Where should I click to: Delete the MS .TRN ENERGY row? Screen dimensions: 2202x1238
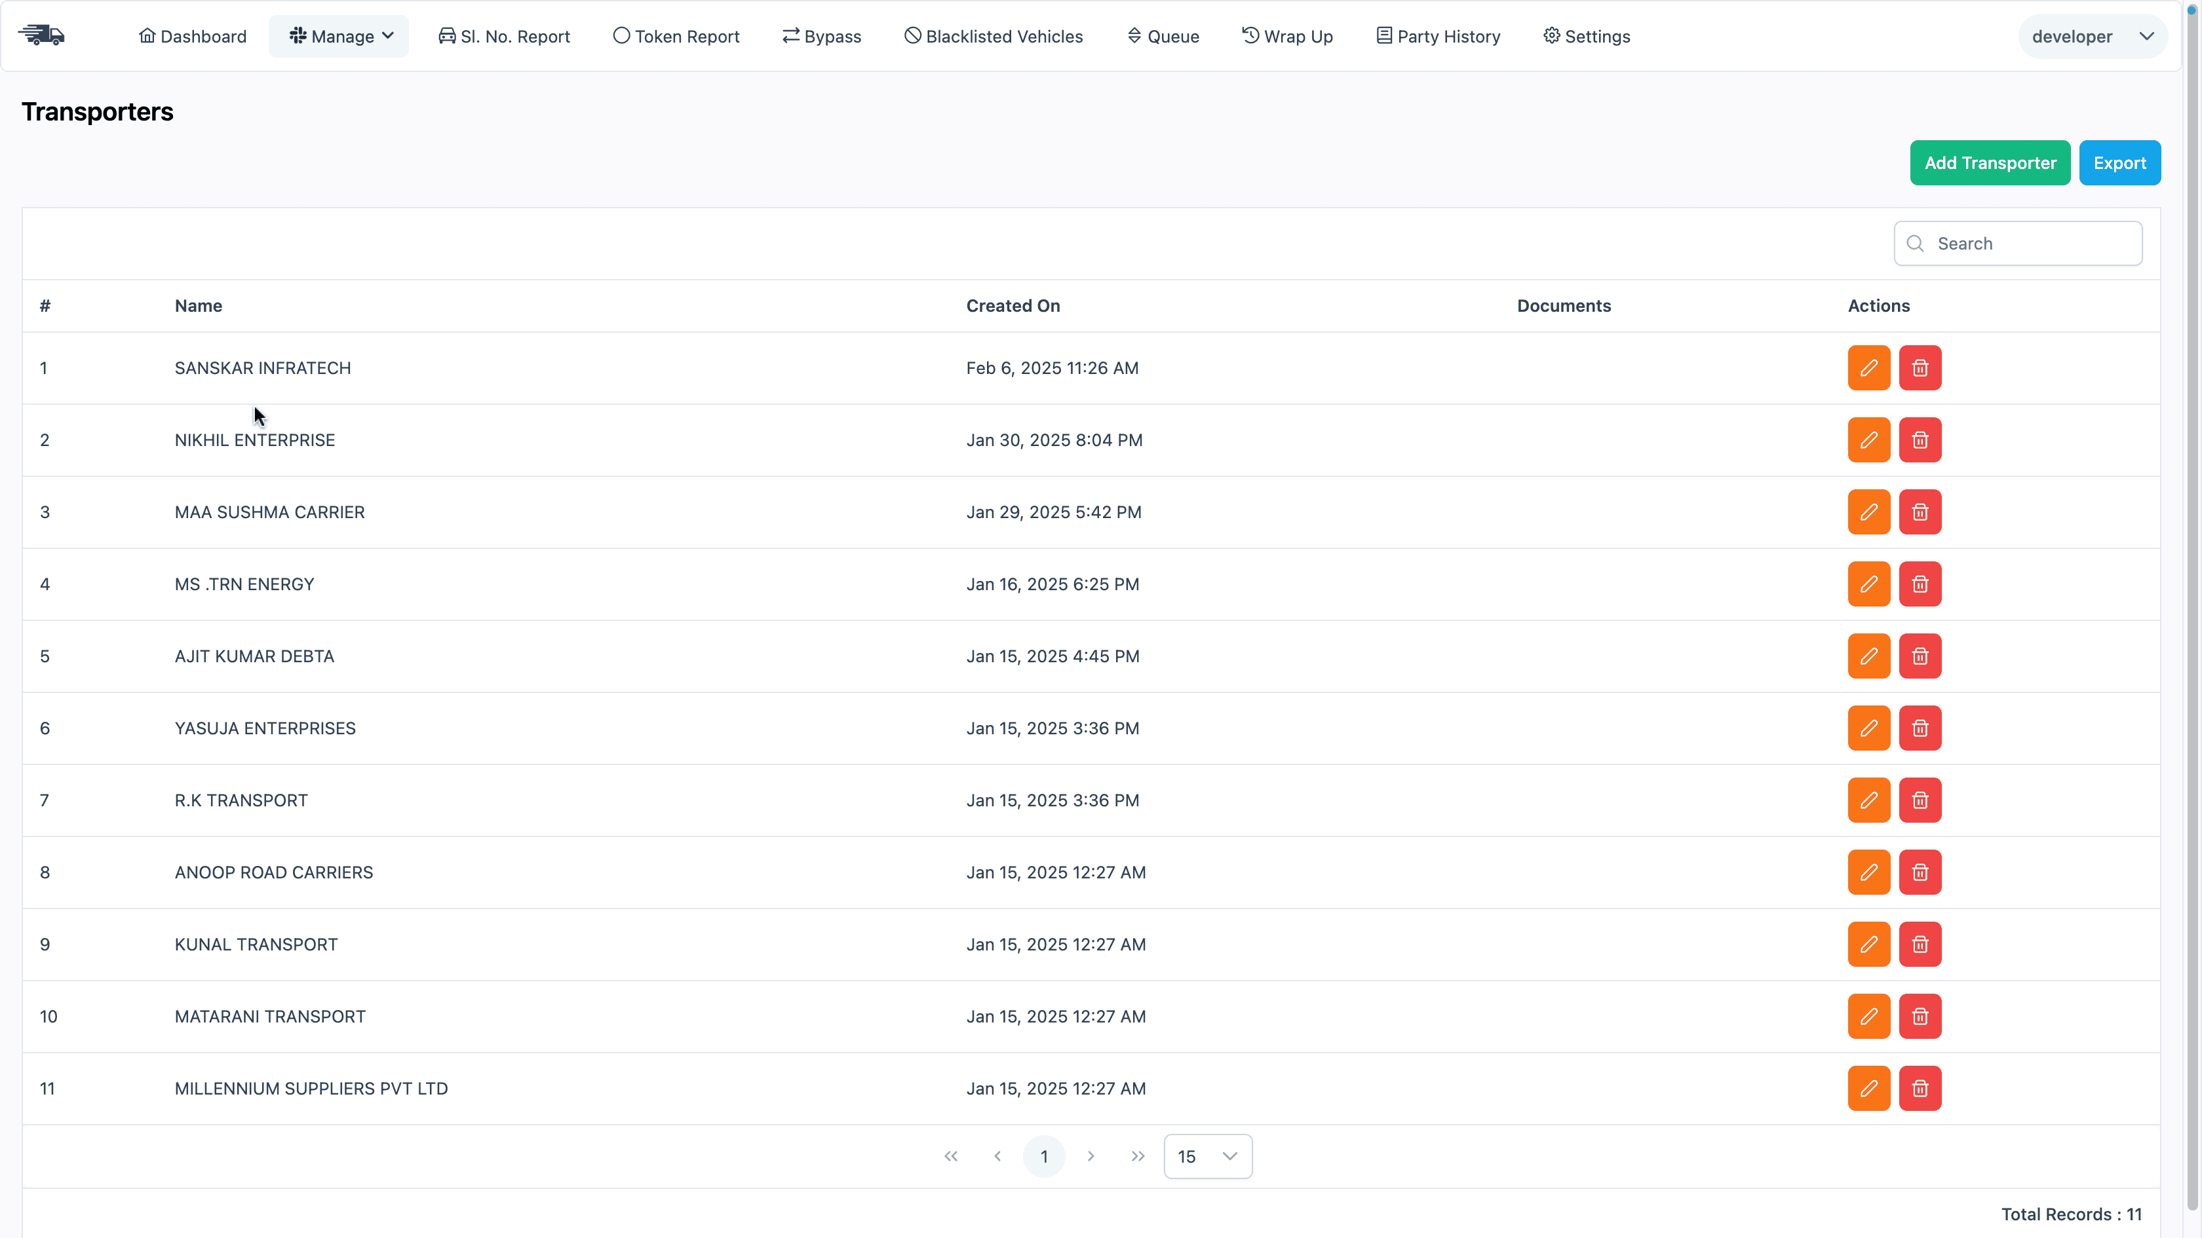(x=1920, y=584)
